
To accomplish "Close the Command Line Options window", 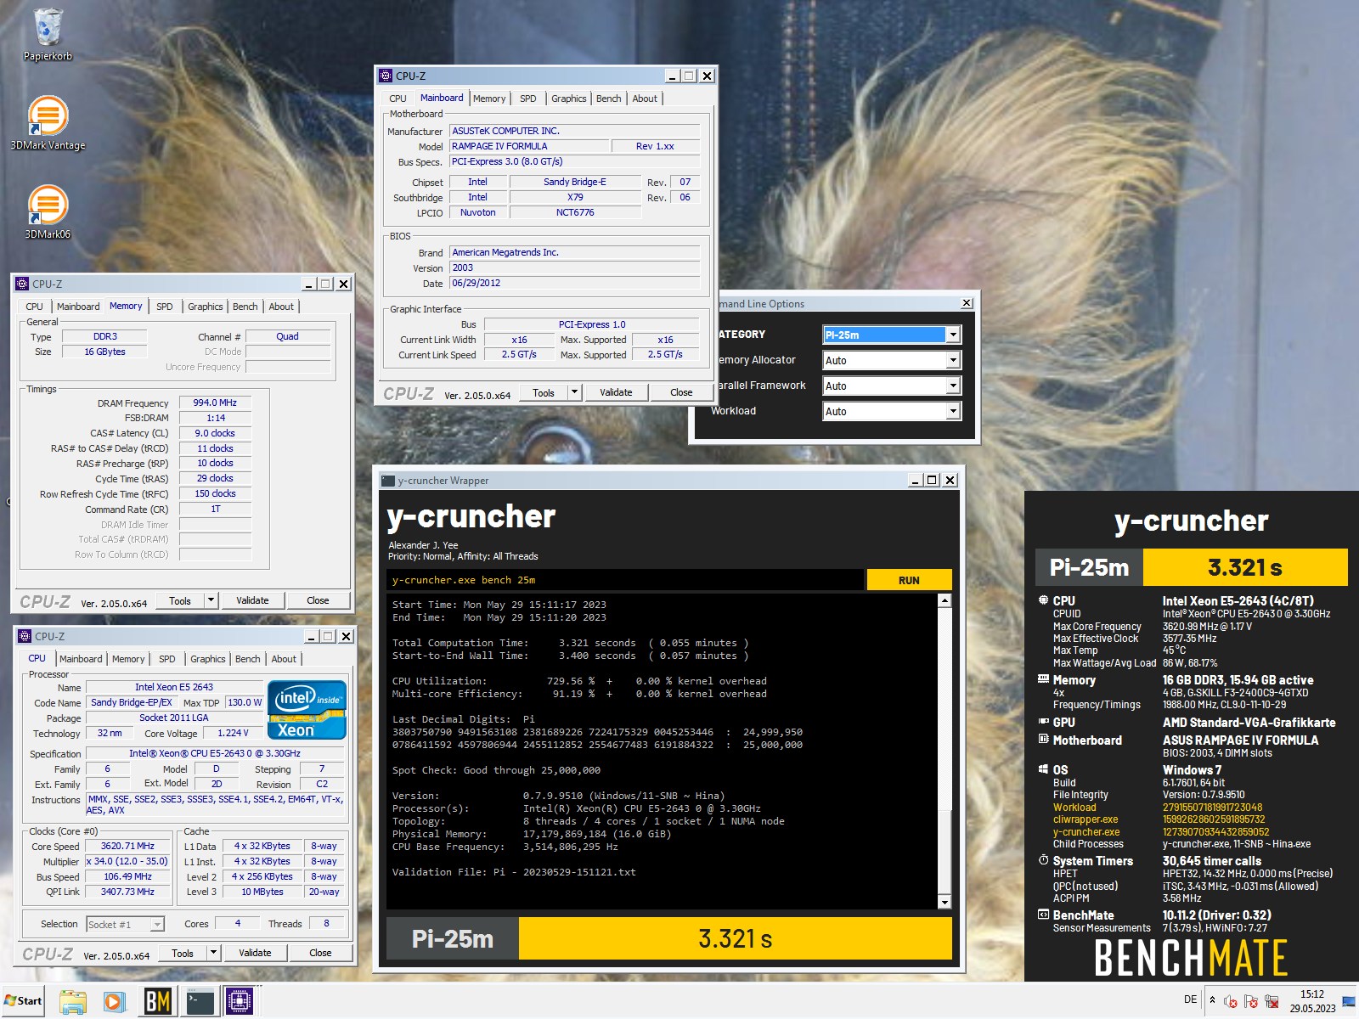I will tap(967, 303).
